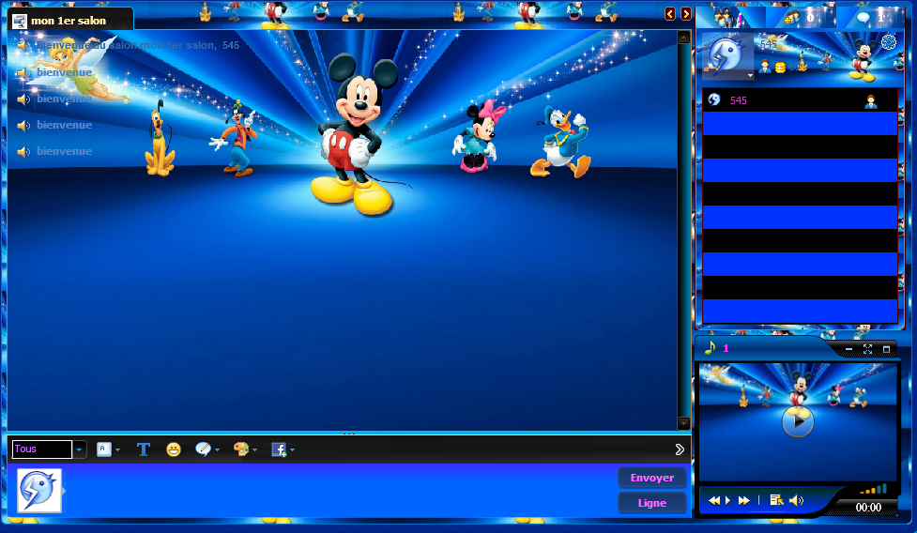Open the player playlist icon
This screenshot has height=533, width=917.
[x=776, y=499]
